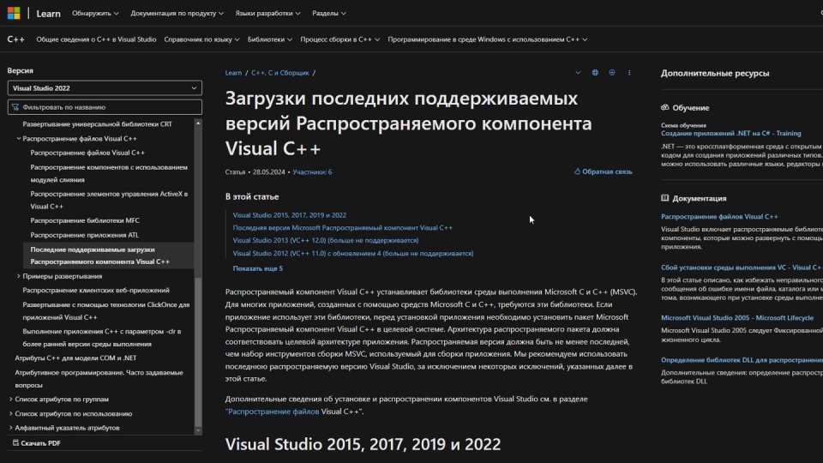Click the chevron icon next to the globe
Viewport: 823px width, 463px height.
click(x=578, y=72)
